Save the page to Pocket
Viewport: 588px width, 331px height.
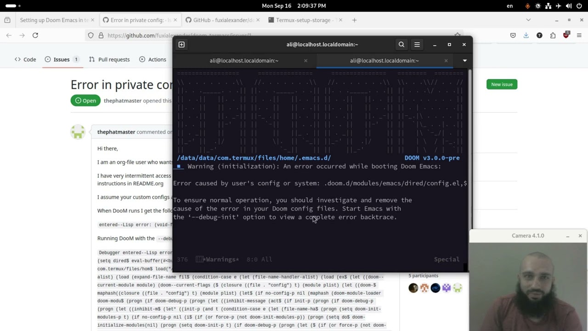pyautogui.click(x=513, y=35)
